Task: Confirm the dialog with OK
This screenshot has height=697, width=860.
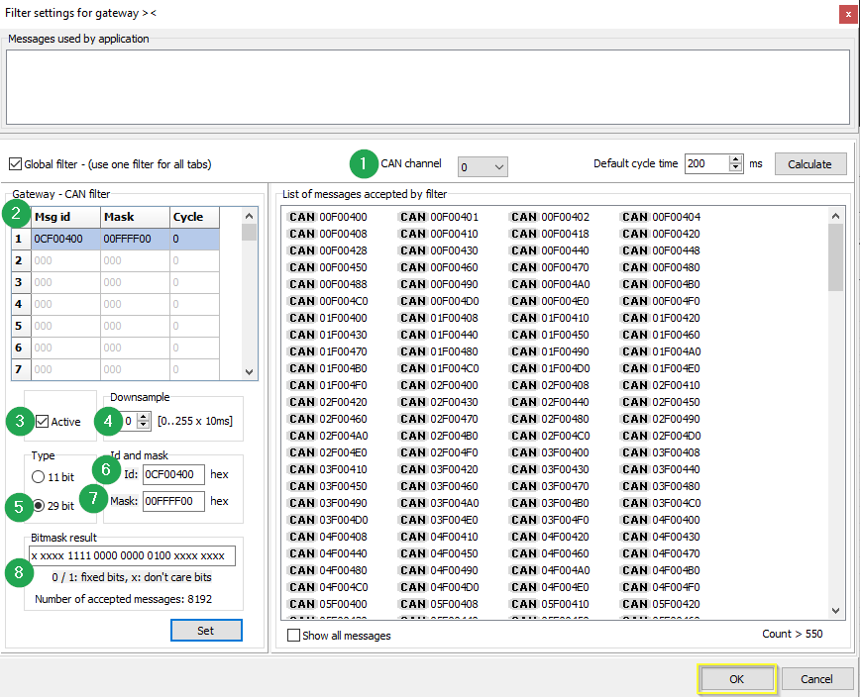Action: 736,679
